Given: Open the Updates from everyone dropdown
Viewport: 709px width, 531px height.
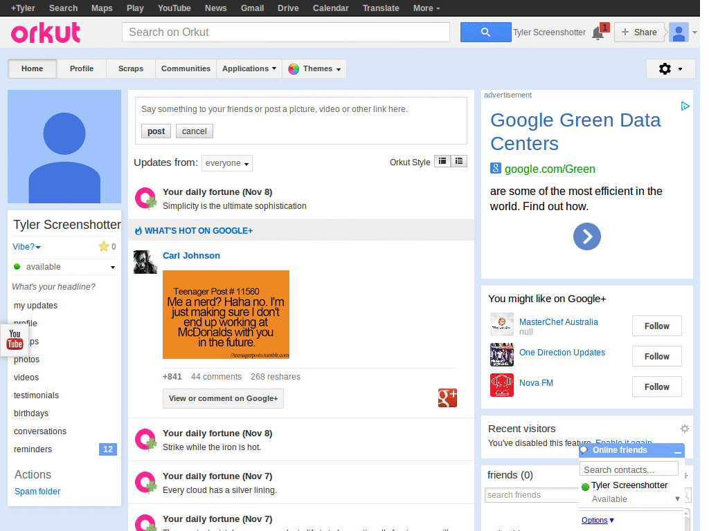Looking at the screenshot, I should (x=227, y=163).
